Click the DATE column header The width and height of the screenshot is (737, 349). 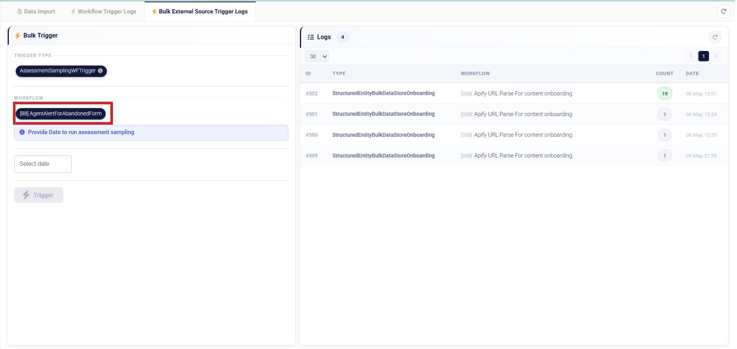692,73
